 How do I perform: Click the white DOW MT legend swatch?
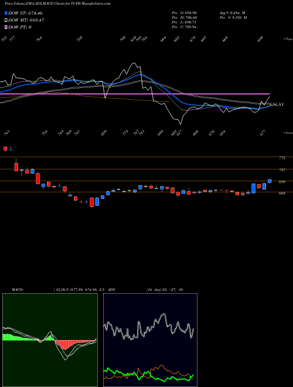click(6, 20)
